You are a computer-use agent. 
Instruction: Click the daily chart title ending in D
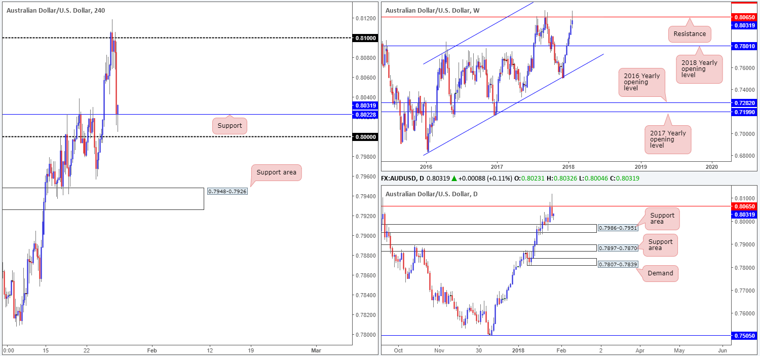(x=432, y=194)
